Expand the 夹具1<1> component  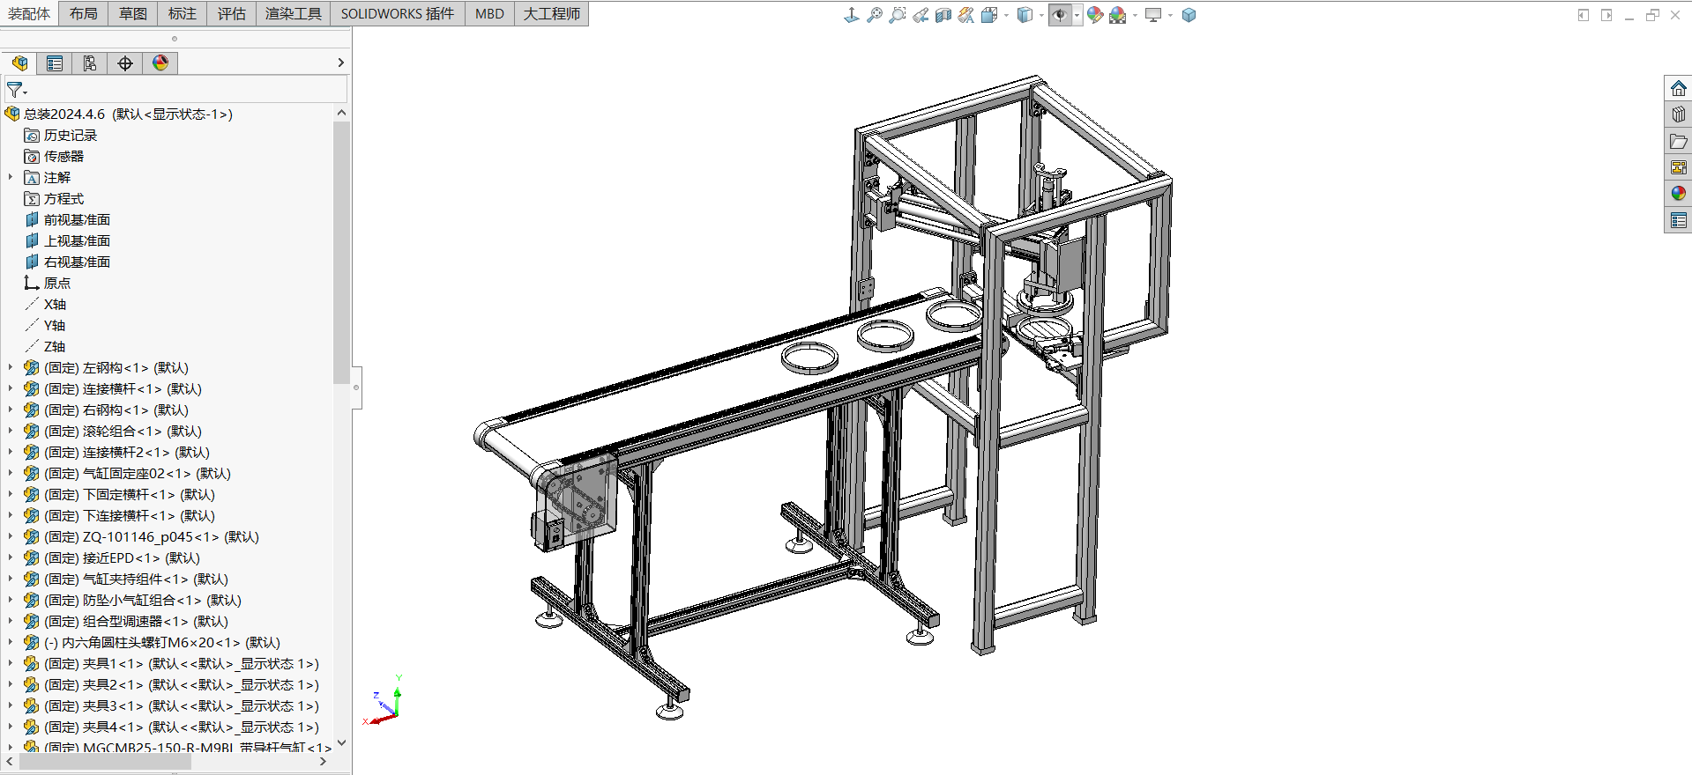click(11, 663)
